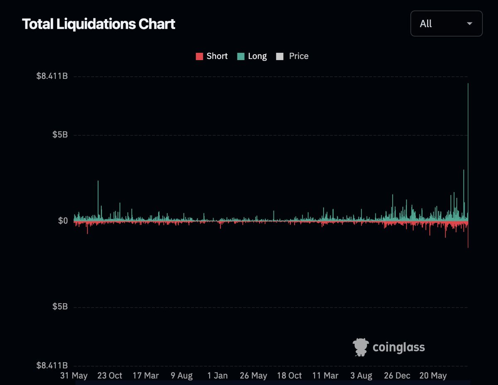
Task: Toggle the Short series visibility in the legend
Action: [x=212, y=56]
